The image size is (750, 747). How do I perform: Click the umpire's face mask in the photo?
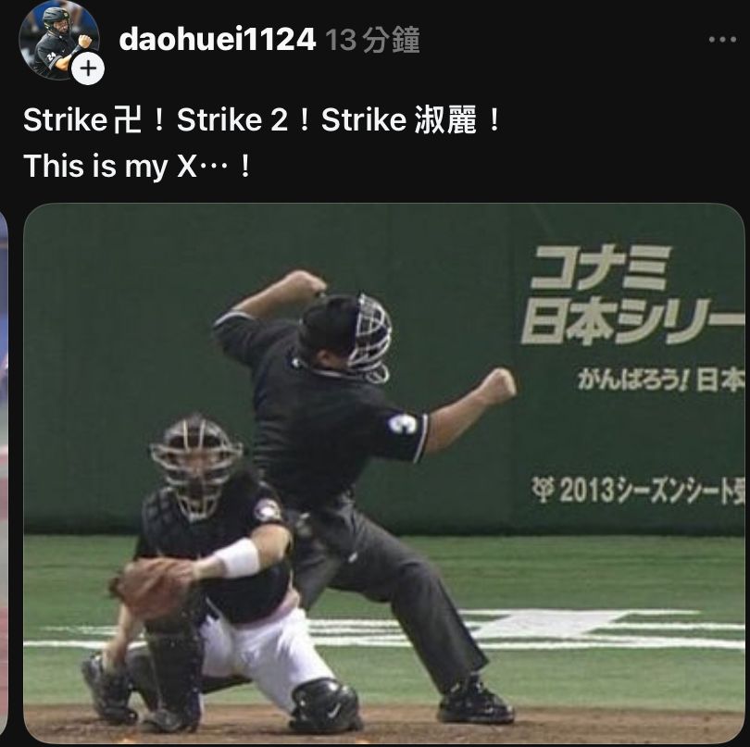point(369,338)
